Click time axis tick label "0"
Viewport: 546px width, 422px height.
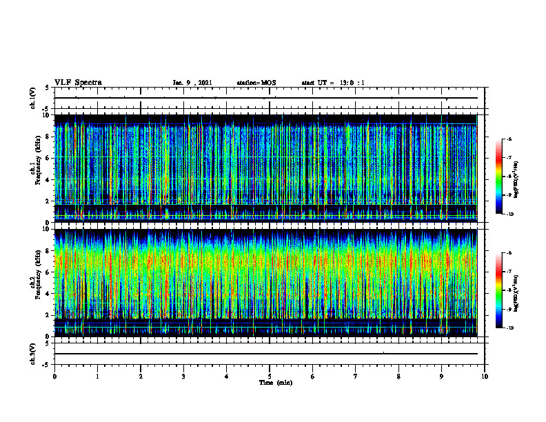pyautogui.click(x=54, y=376)
